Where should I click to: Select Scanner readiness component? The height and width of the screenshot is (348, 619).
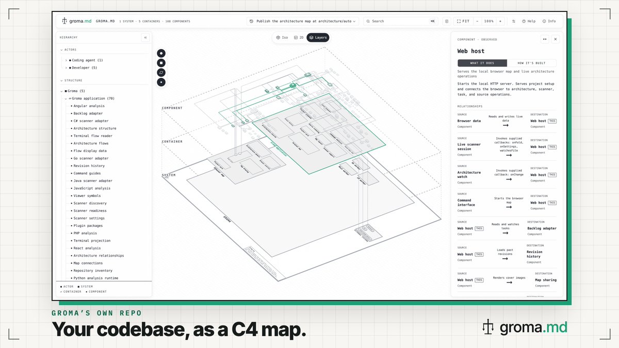coord(90,211)
